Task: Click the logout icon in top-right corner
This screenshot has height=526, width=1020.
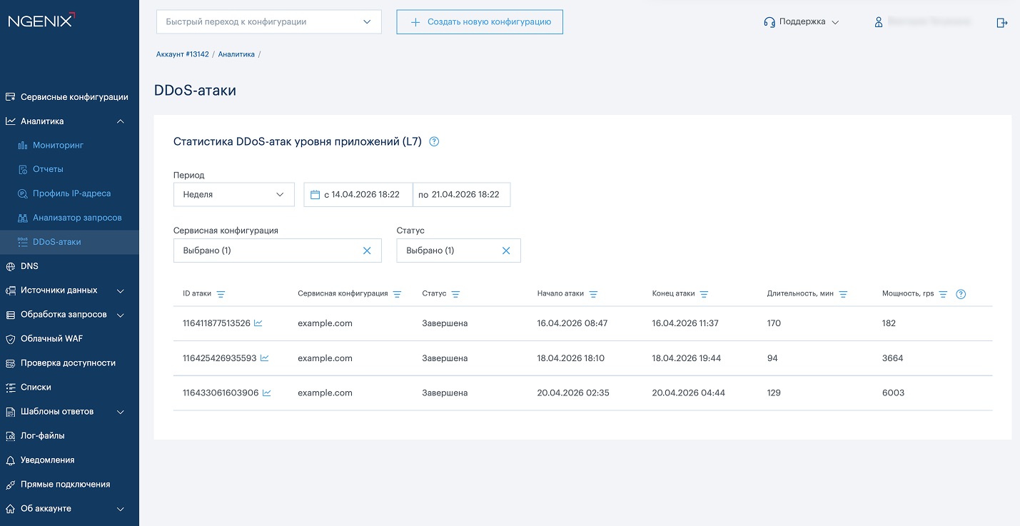Action: 1001,22
